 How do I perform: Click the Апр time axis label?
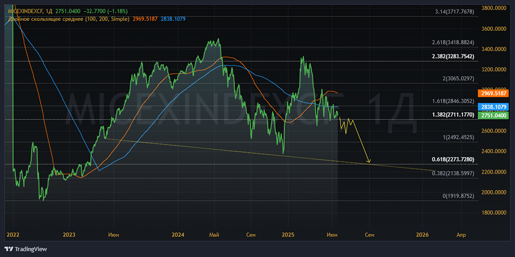461,235
